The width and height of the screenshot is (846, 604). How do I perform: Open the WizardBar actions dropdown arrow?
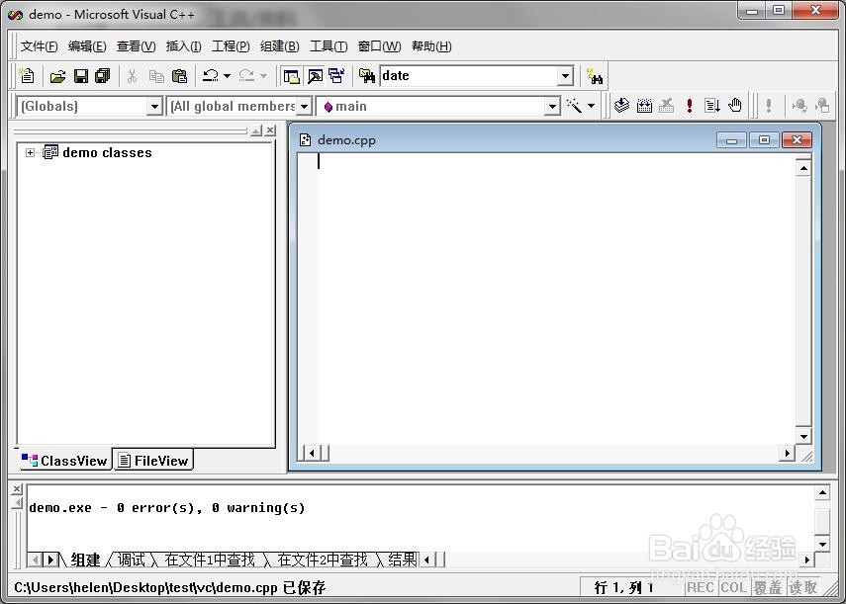tap(592, 106)
